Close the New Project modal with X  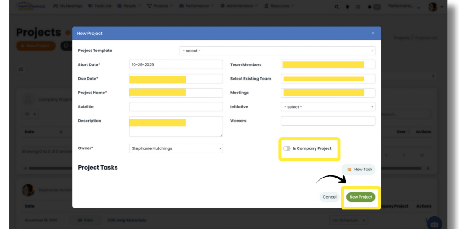point(372,33)
